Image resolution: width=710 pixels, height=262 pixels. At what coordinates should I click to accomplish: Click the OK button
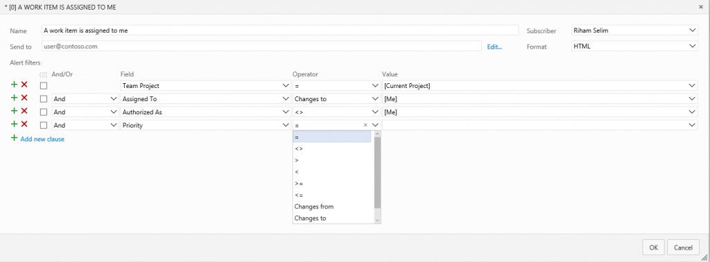[x=653, y=247]
